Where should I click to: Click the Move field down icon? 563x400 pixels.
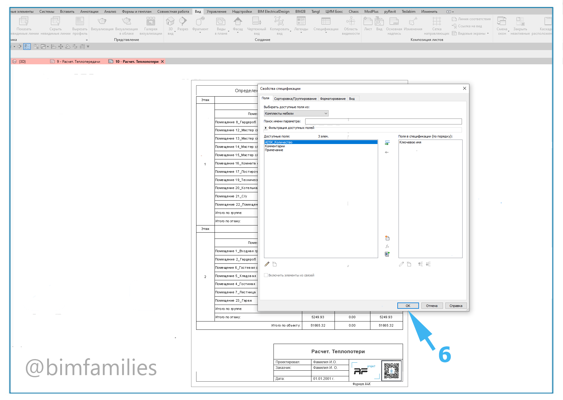428,264
